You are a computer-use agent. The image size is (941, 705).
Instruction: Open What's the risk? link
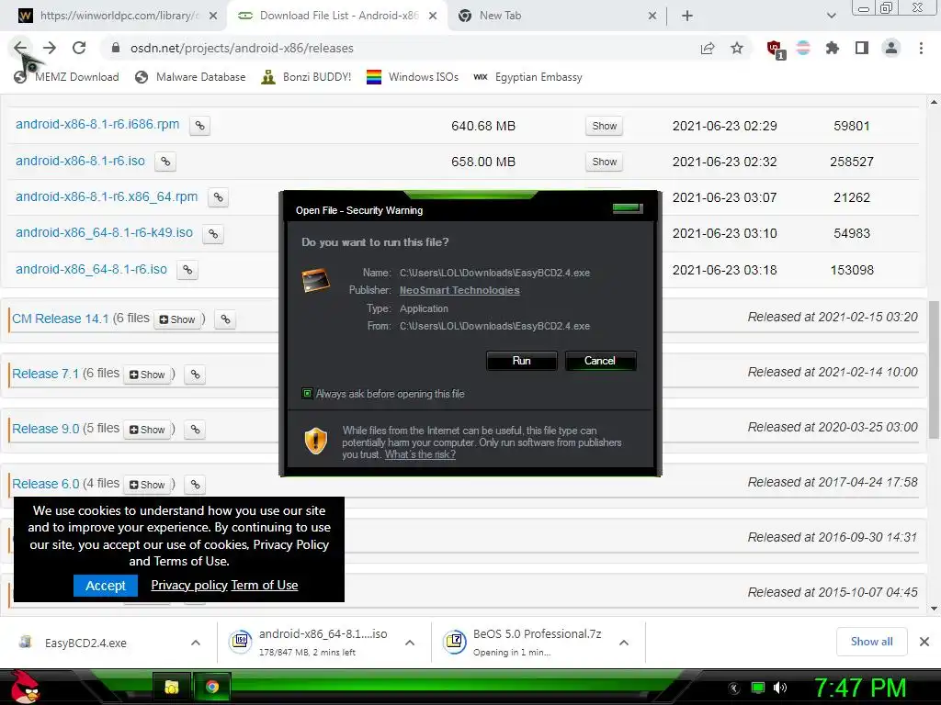click(420, 454)
